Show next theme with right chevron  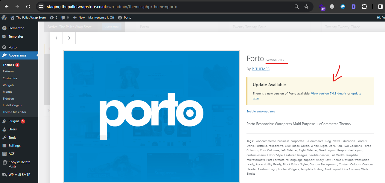tap(69, 38)
